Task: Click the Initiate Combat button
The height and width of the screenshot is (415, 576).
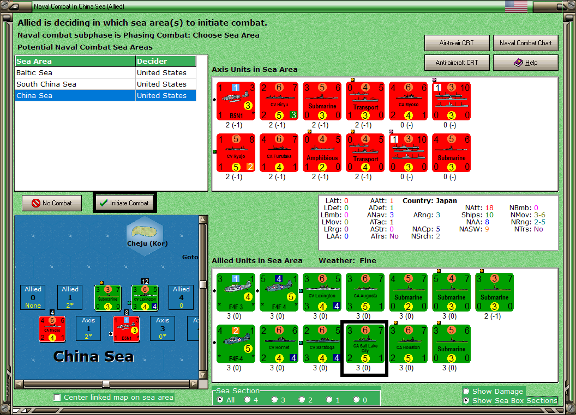Action: point(124,203)
